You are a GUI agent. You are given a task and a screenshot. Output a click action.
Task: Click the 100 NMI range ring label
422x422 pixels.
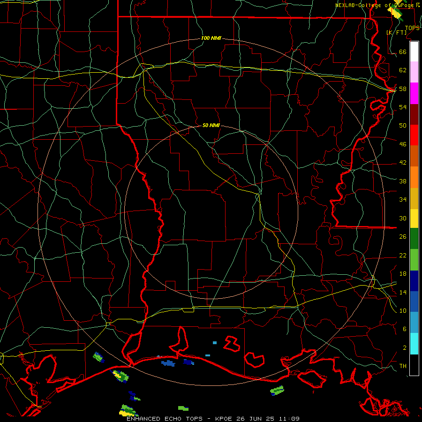coord(211,38)
